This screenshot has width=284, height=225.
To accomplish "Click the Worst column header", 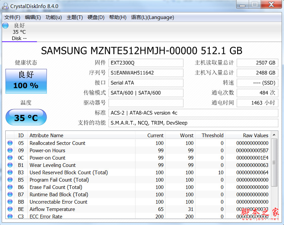I will pos(180,135).
